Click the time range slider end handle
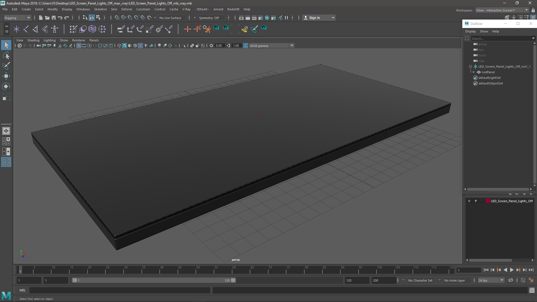The width and height of the screenshot is (537, 302). click(x=233, y=280)
